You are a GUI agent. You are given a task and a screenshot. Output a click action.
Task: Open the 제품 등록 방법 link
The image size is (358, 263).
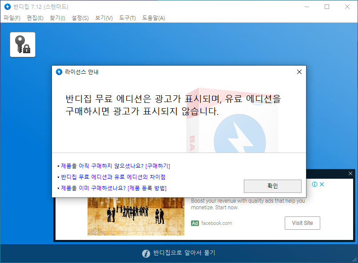point(113,188)
